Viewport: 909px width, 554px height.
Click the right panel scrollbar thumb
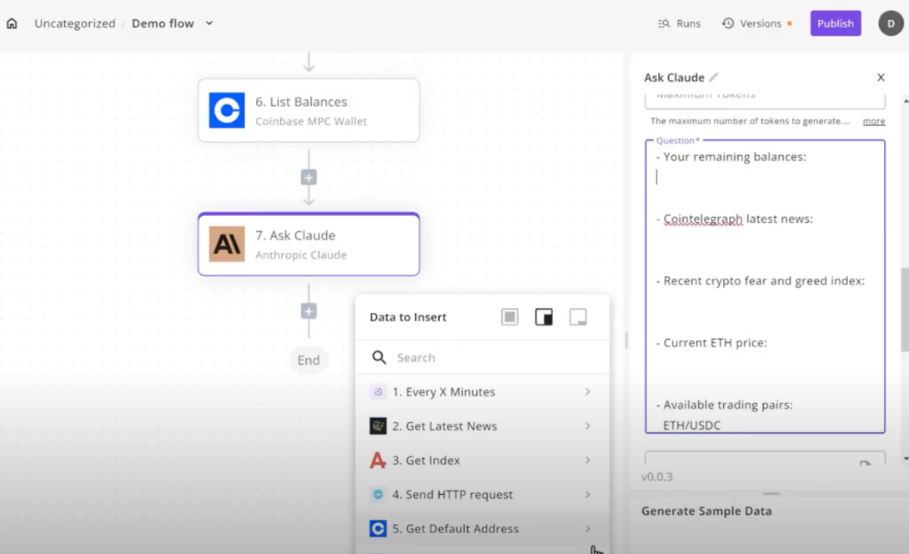click(x=904, y=310)
